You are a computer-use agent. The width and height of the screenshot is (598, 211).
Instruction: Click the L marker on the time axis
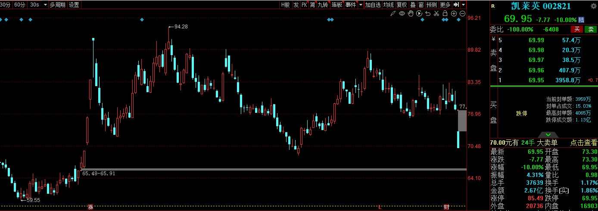pos(380,207)
